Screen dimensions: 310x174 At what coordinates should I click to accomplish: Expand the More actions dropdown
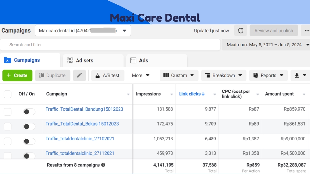pos(140,75)
